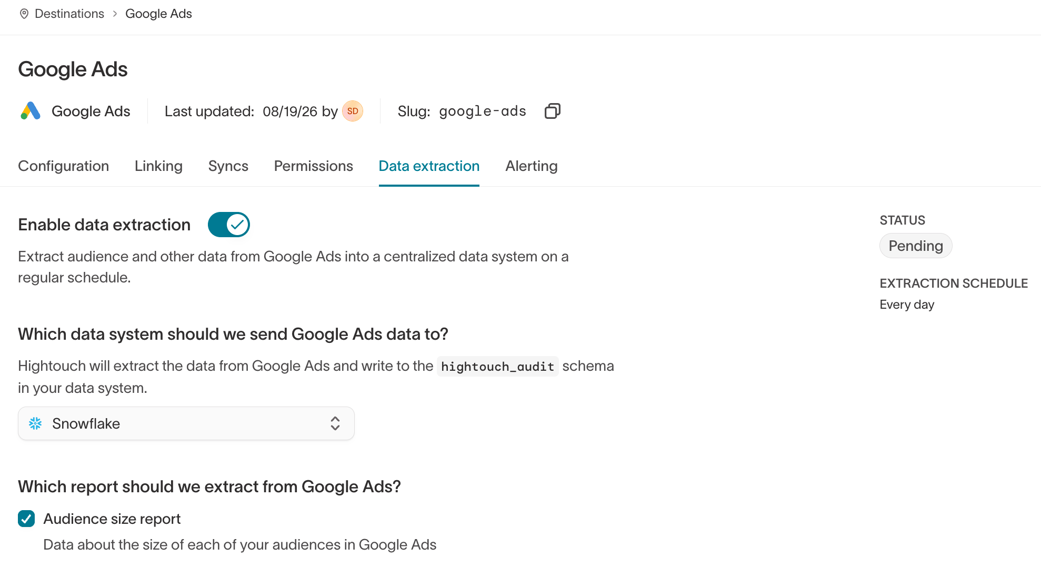Image resolution: width=1041 pixels, height=568 pixels.
Task: Click the dropdown up-down chevron arrows
Action: (335, 423)
